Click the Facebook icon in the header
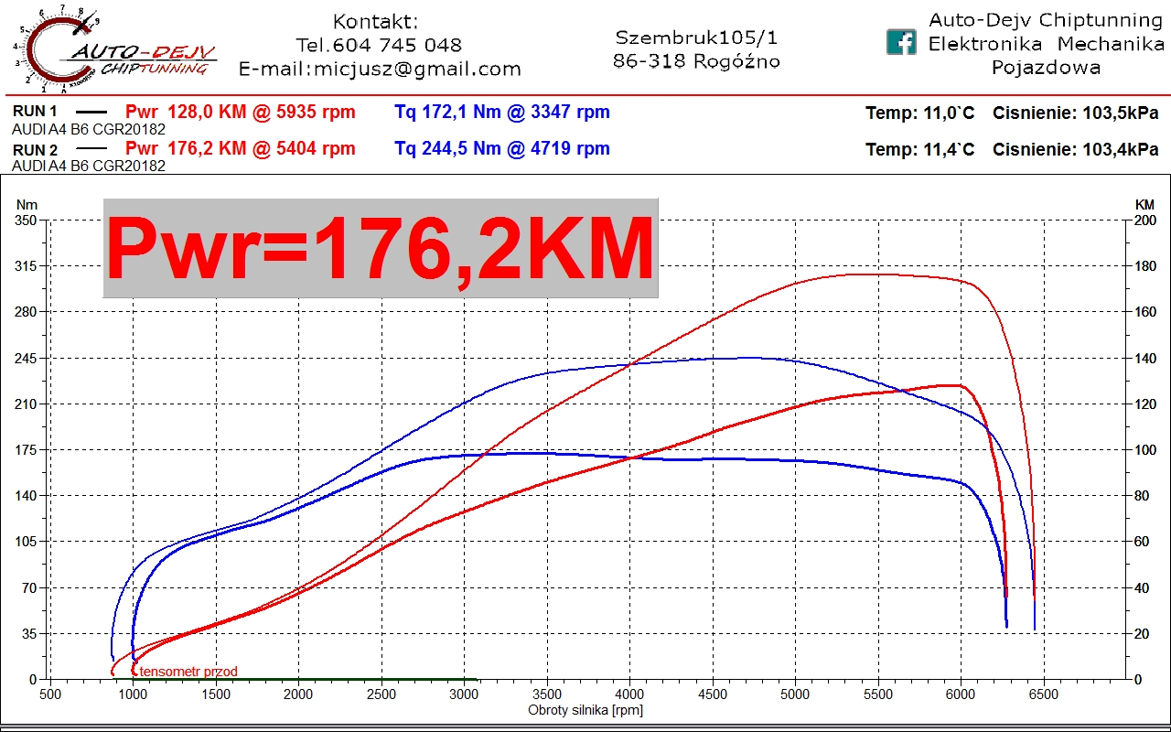This screenshot has width=1171, height=732. (x=901, y=42)
